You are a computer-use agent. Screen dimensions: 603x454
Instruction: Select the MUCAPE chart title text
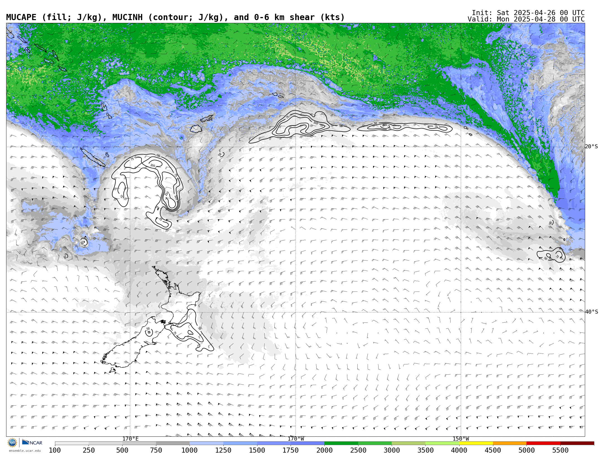click(x=175, y=17)
